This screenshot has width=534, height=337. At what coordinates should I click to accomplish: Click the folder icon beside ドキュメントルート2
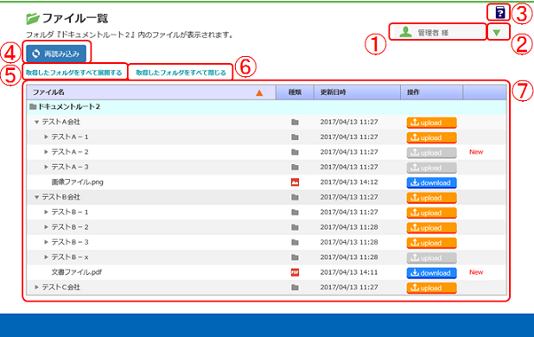[x=33, y=107]
